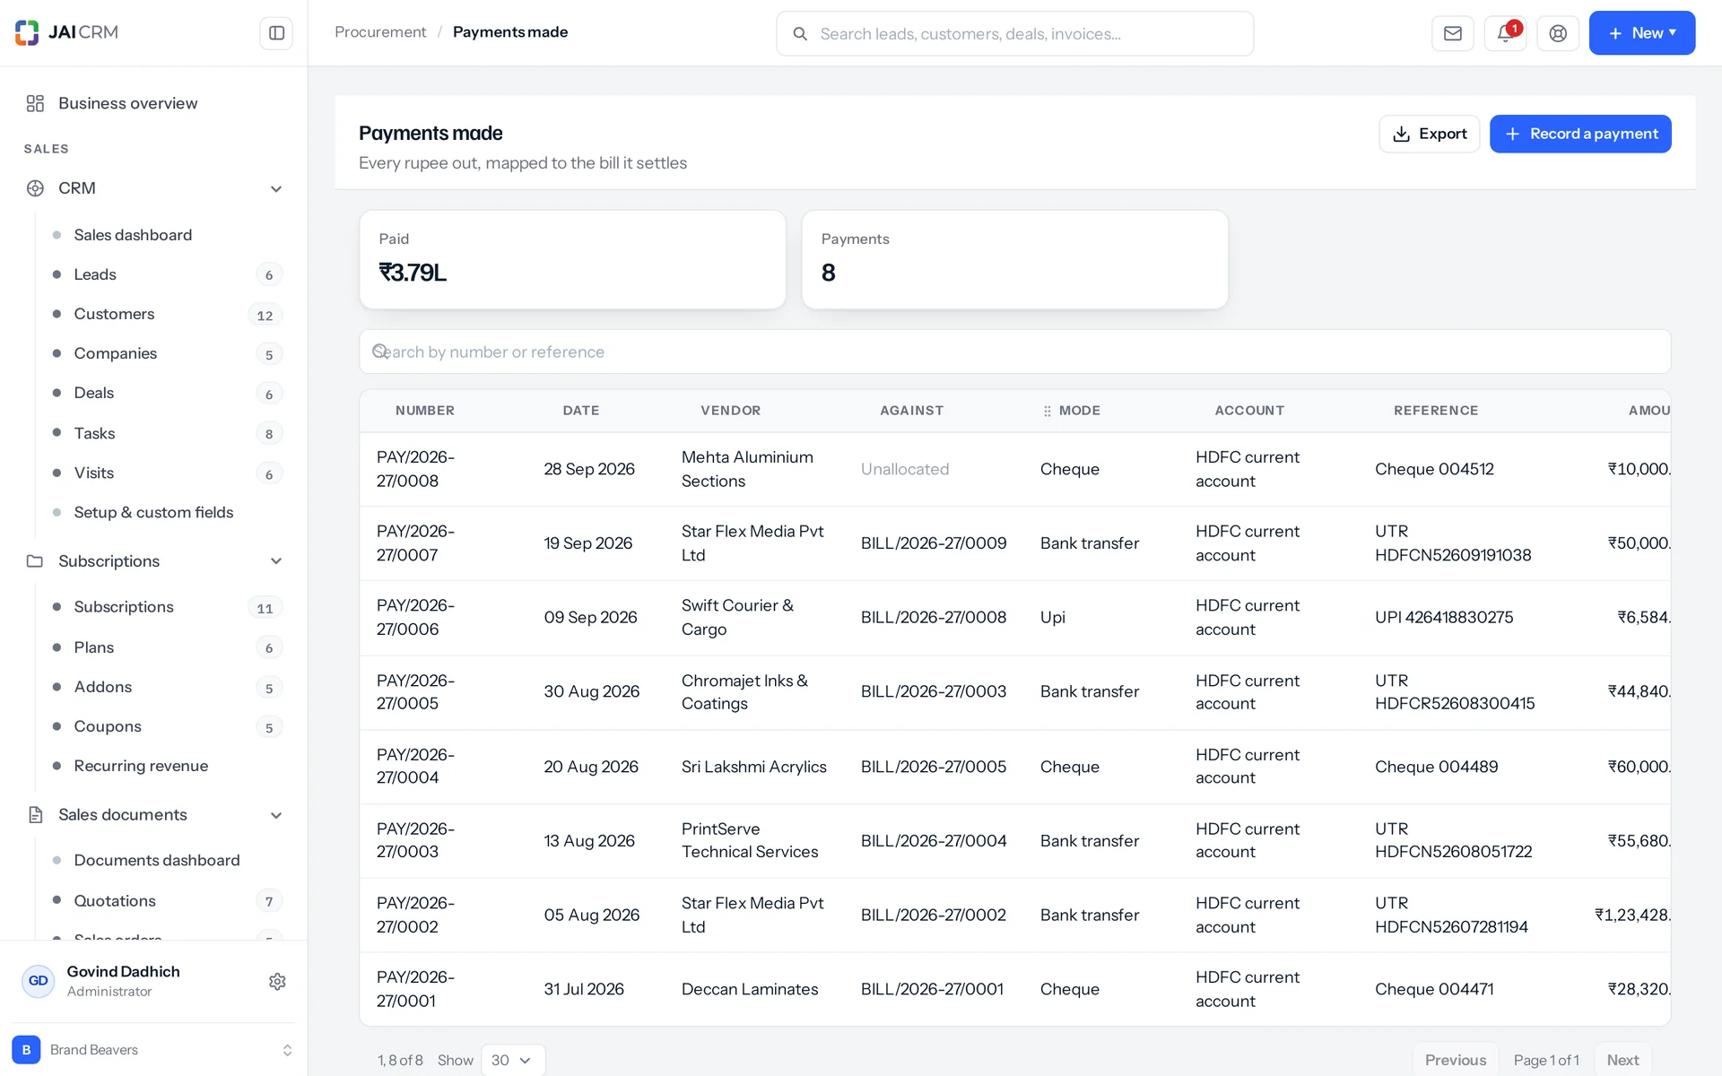Click Record a payment button
This screenshot has width=1722, height=1076.
1580,134
